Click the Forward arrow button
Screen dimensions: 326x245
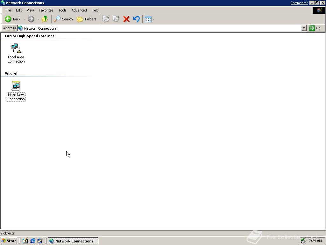tap(31, 19)
